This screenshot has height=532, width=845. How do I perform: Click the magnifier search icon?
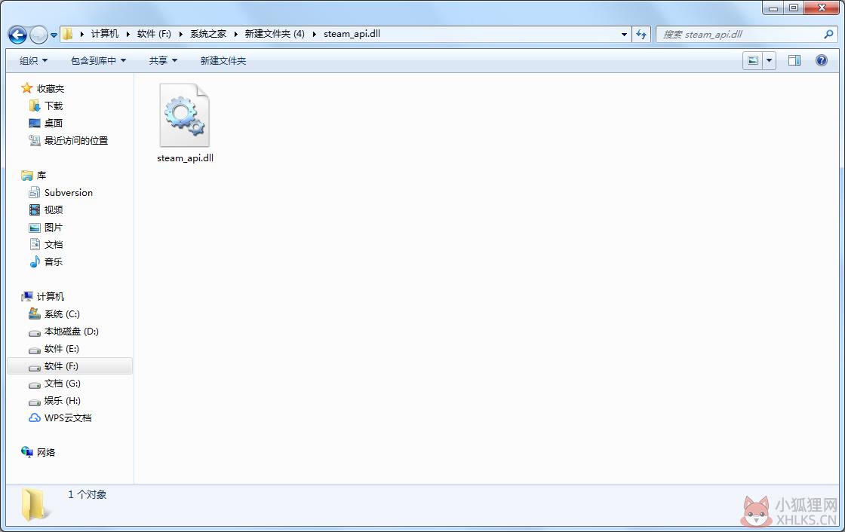click(x=828, y=34)
